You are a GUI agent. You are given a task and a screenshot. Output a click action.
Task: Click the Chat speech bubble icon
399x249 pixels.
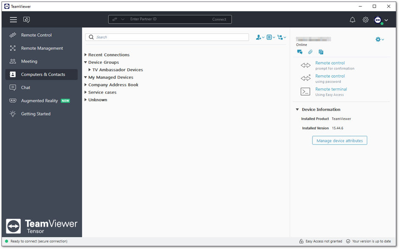[x=13, y=88]
